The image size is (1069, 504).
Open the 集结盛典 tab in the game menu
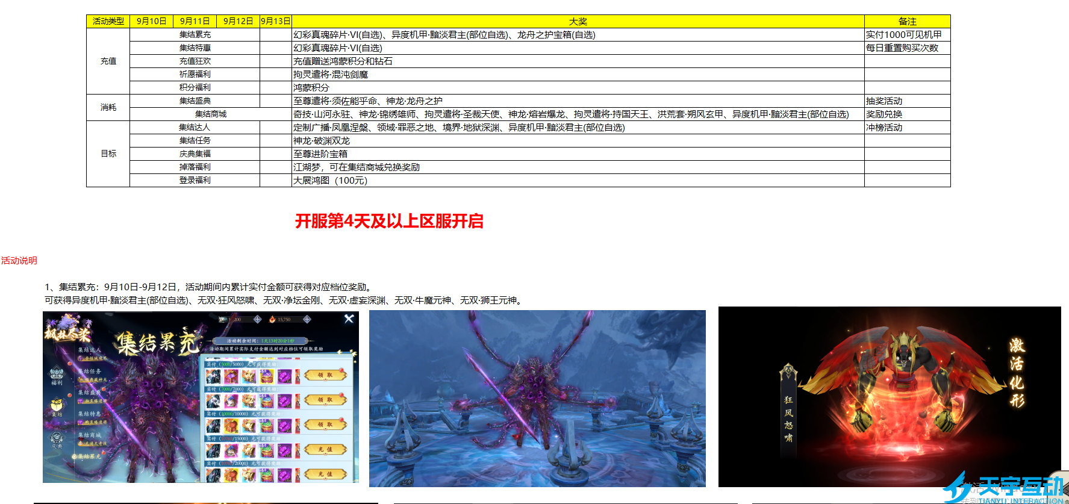click(90, 393)
